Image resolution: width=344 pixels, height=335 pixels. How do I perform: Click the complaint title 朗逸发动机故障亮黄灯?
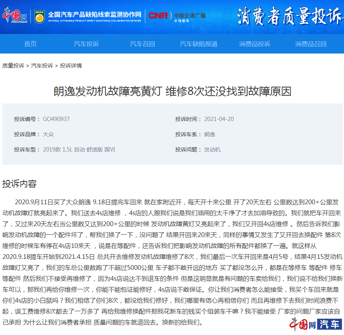tap(172, 91)
